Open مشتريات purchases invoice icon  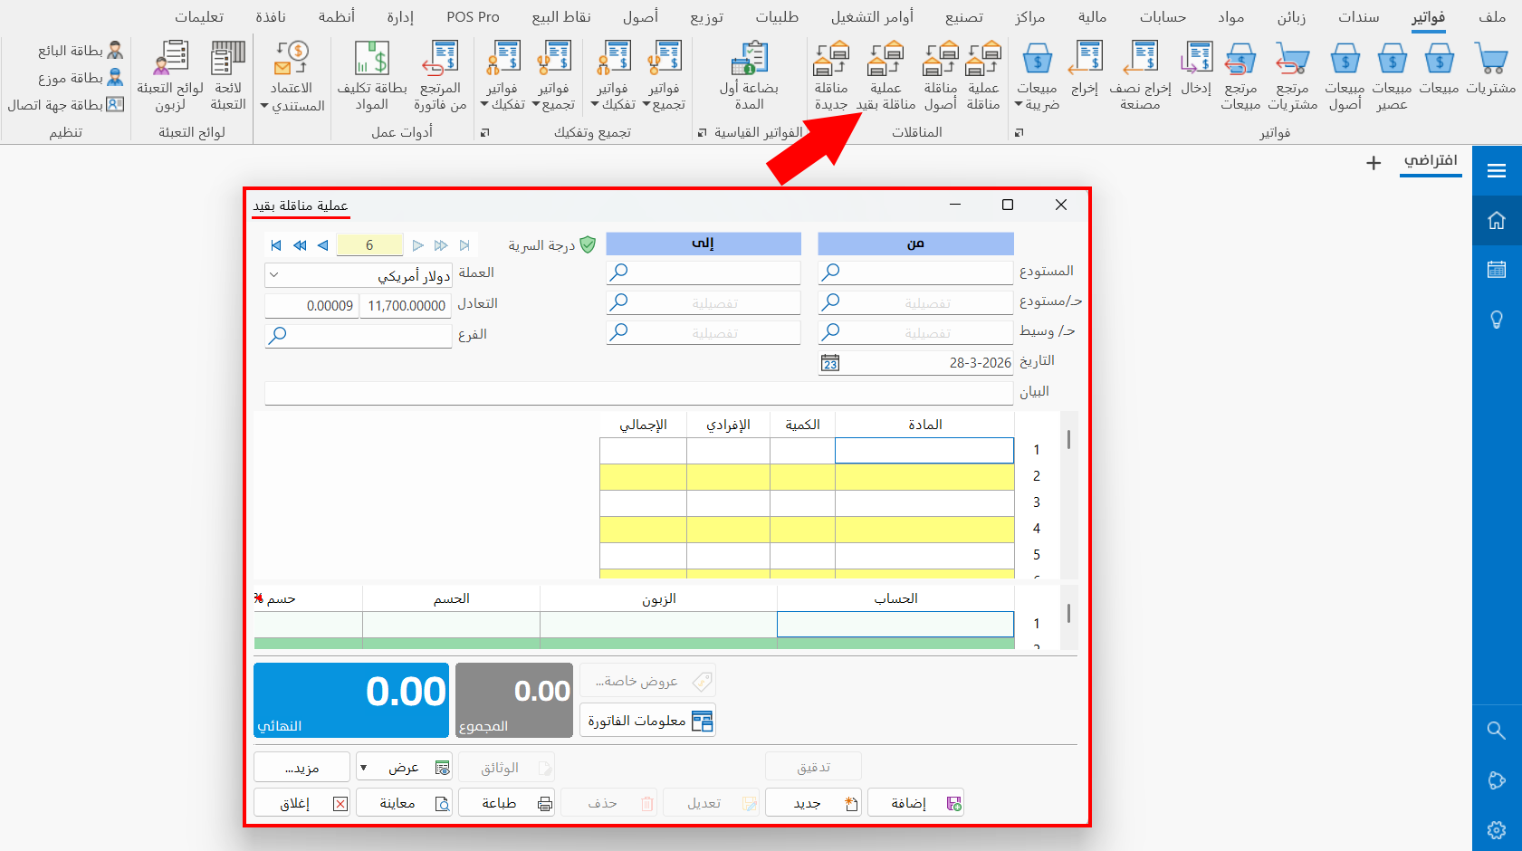click(x=1490, y=59)
